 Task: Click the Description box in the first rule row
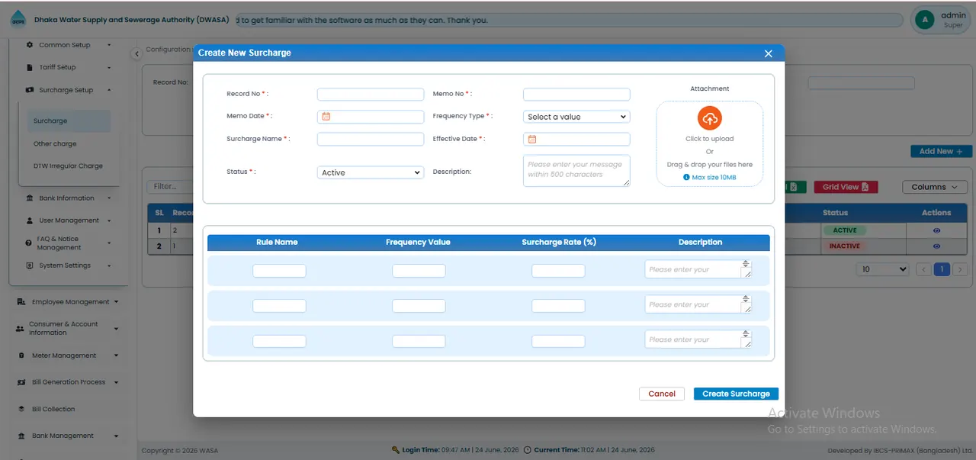tap(698, 269)
